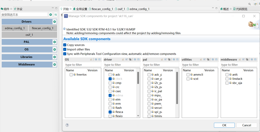Click edit pencil icon in utilities panel header
This screenshot has width=260, height=132.
pos(201,59)
